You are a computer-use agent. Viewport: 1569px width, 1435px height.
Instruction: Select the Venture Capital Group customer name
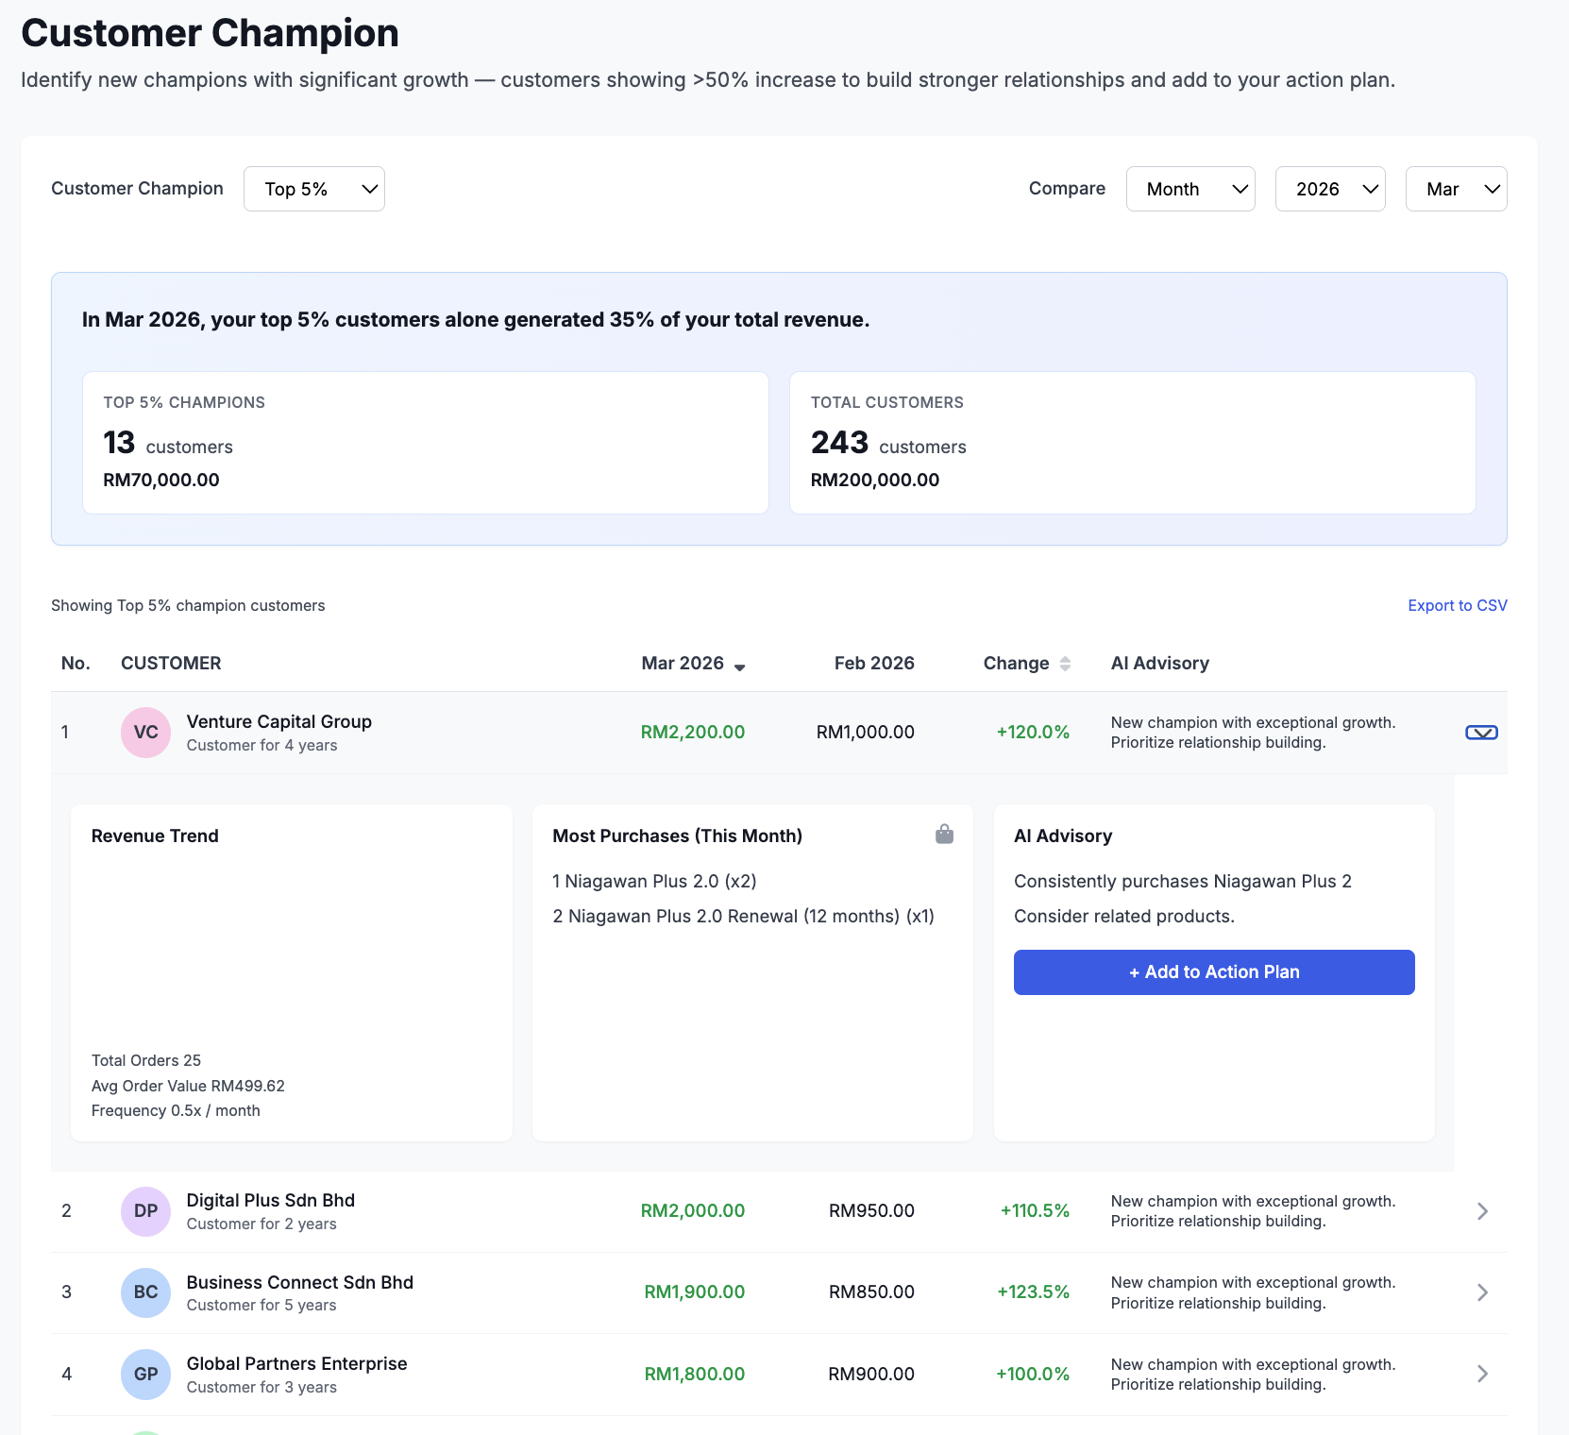point(278,721)
